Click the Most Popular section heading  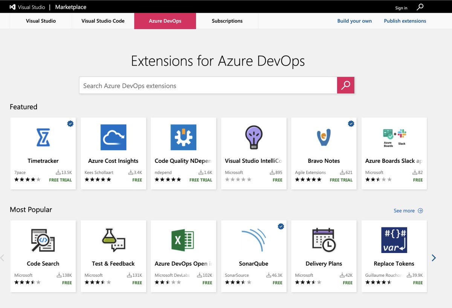click(x=31, y=210)
